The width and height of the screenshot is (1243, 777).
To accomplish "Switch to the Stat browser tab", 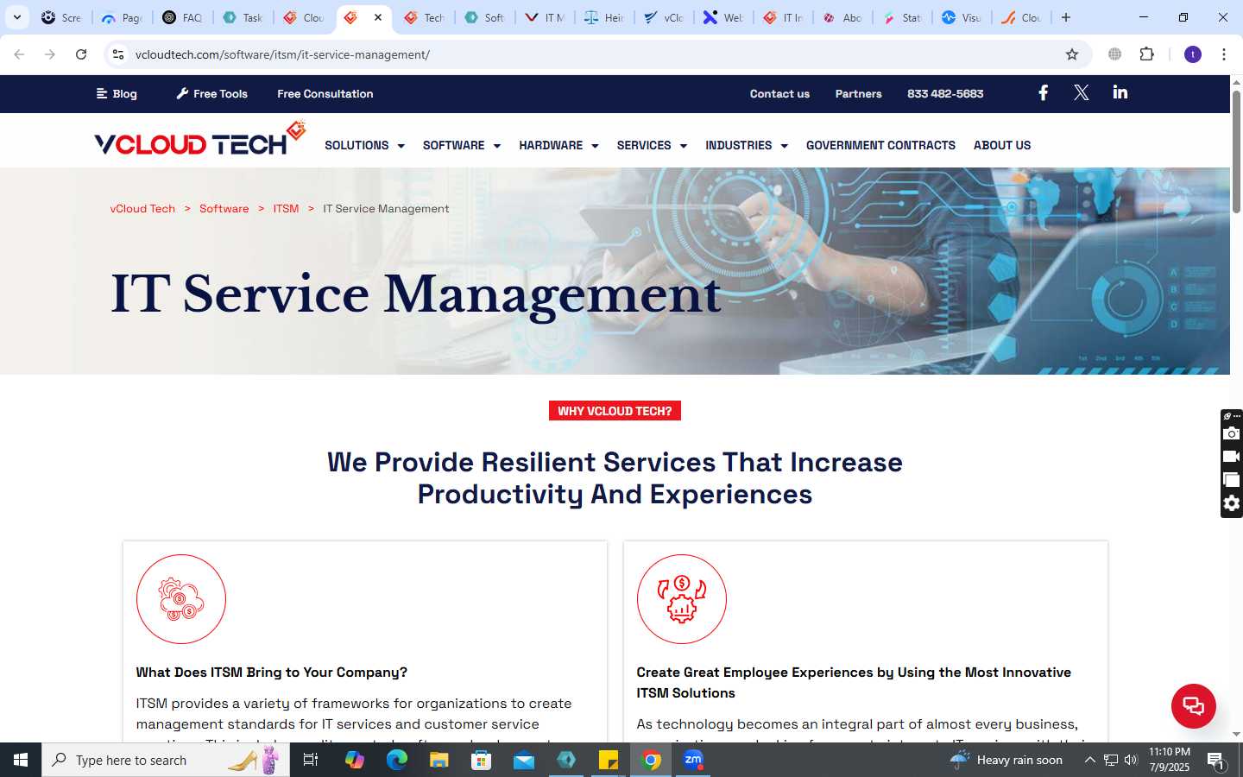I will [902, 17].
